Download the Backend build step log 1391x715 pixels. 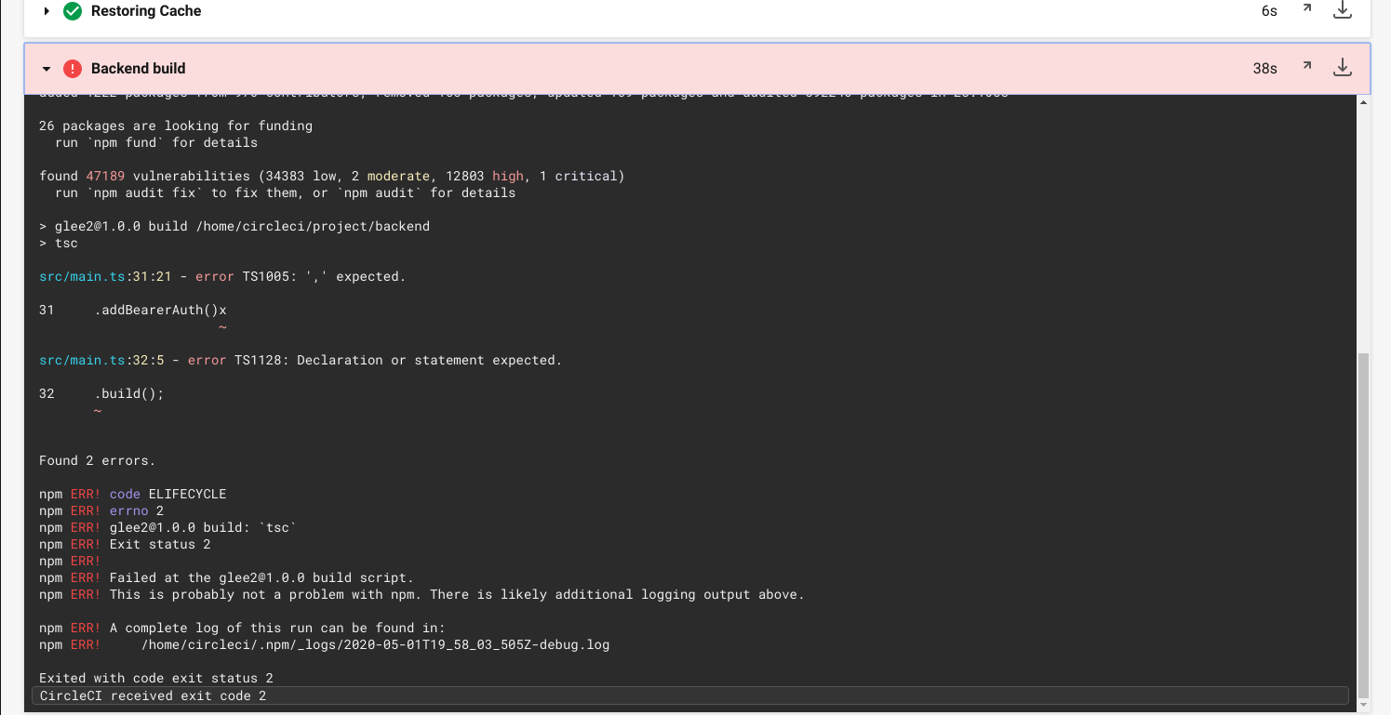(1342, 68)
